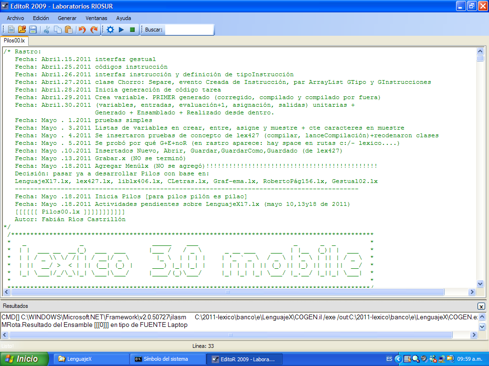The height and width of the screenshot is (366, 489).
Task: Undo the last edit with the undo arrow
Action: 82,30
